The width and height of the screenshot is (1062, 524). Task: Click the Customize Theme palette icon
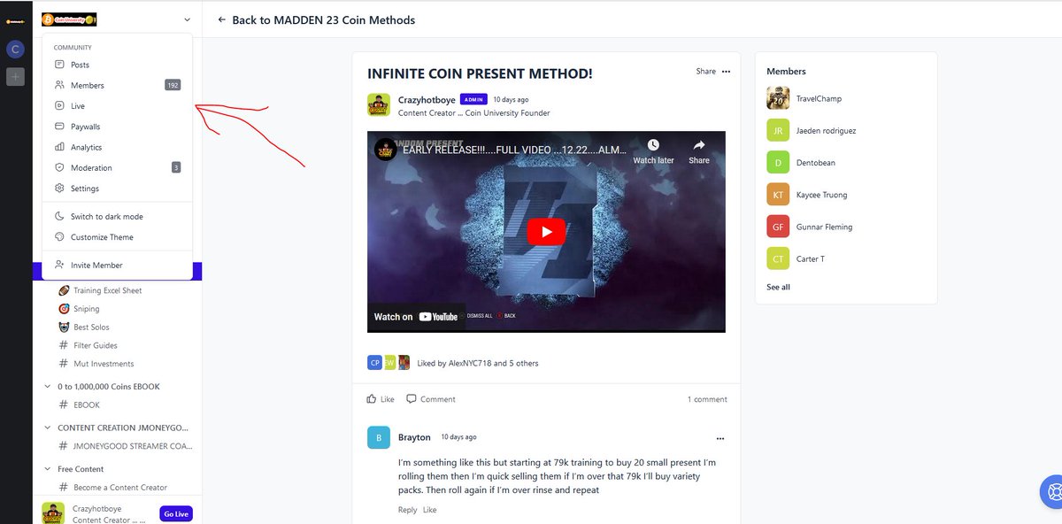coord(59,237)
